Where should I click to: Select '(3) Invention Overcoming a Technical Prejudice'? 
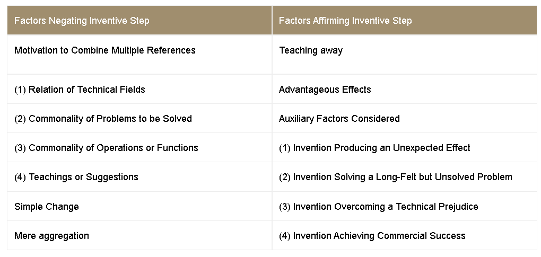tap(379, 207)
